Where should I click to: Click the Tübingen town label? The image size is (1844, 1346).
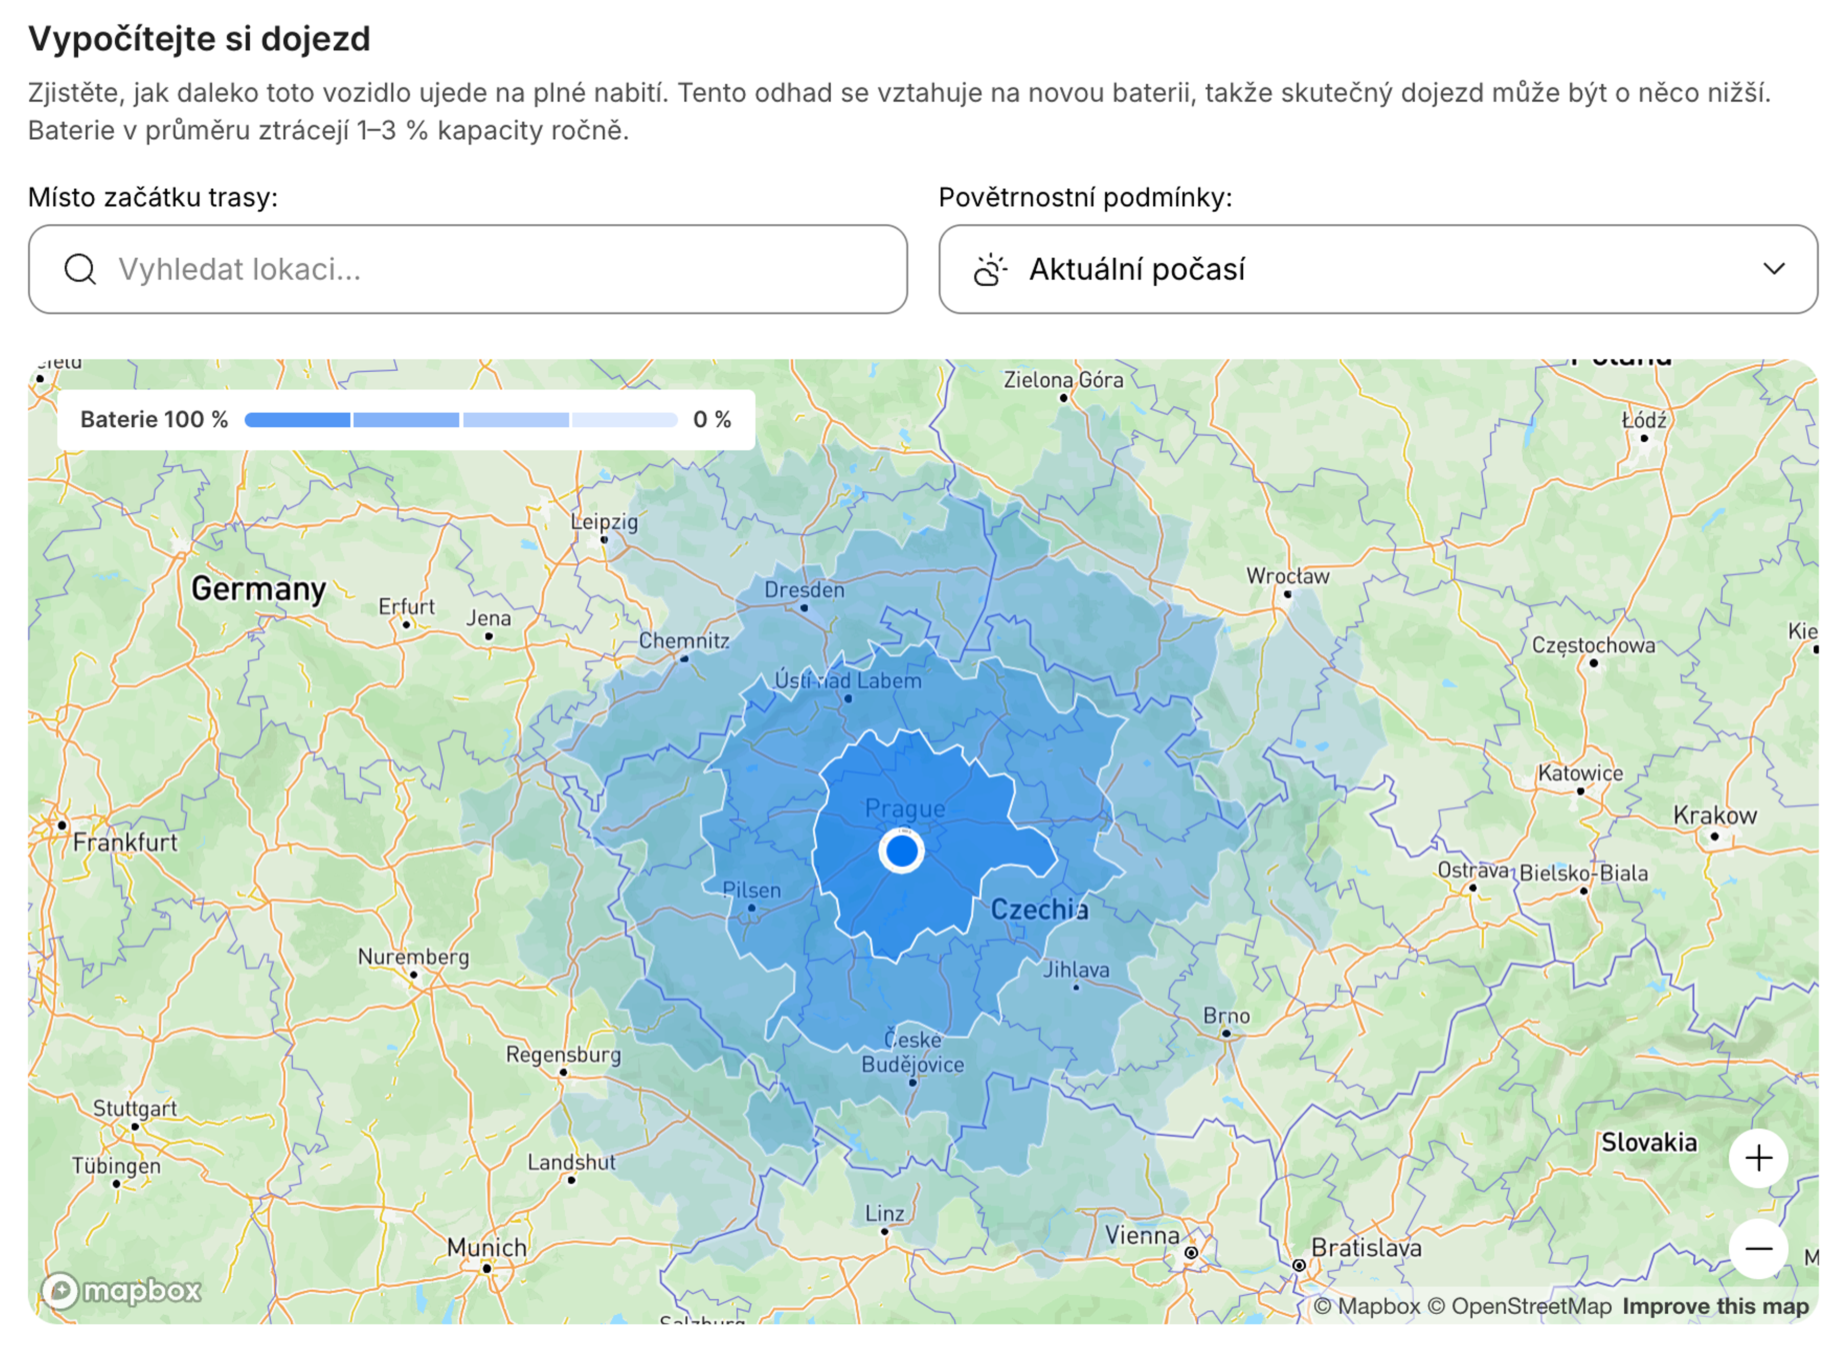click(x=116, y=1165)
